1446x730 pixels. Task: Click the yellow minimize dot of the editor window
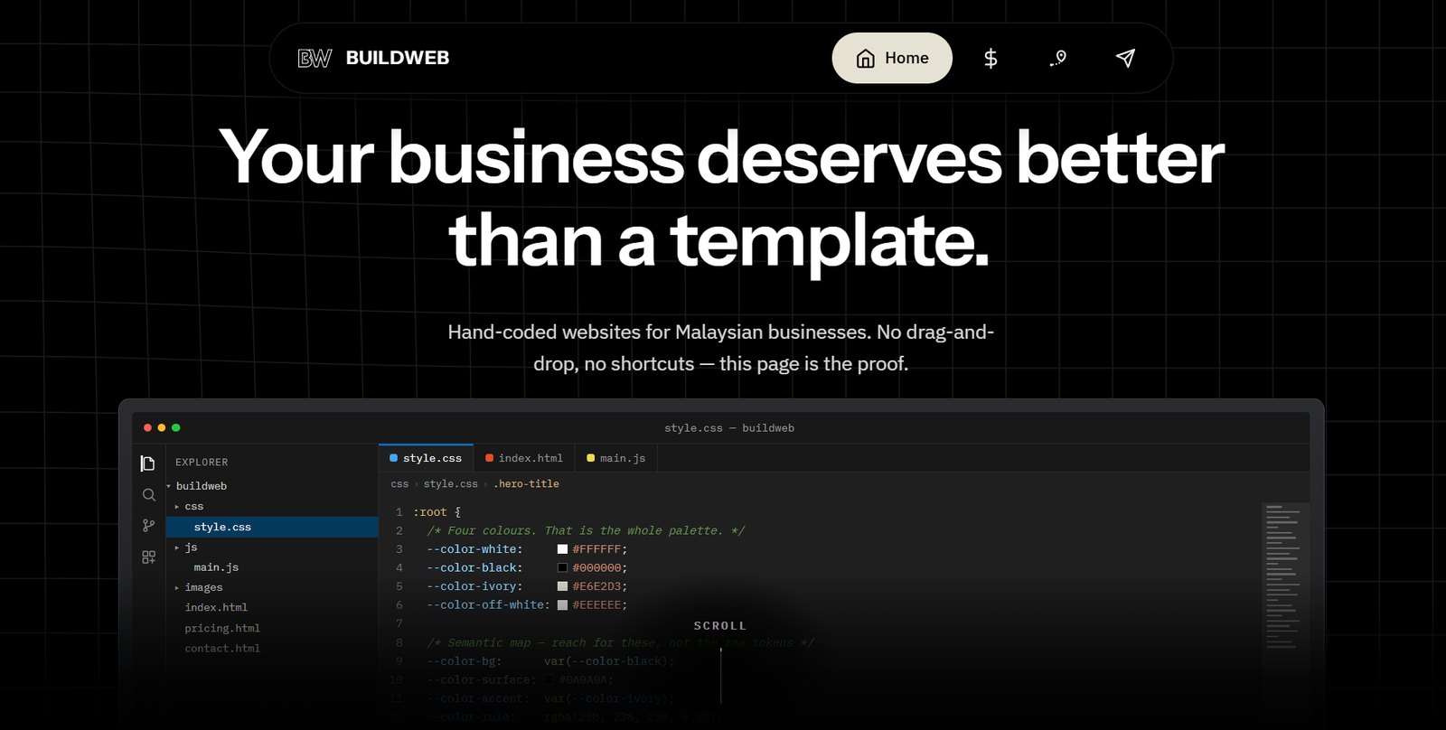[162, 427]
